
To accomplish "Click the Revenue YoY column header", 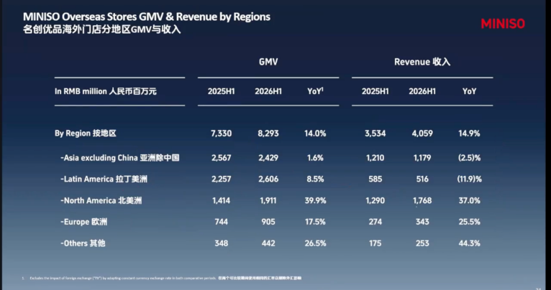I will pos(469,92).
